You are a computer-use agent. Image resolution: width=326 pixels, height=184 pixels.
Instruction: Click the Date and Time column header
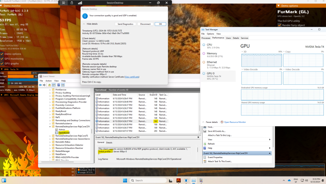point(124,95)
